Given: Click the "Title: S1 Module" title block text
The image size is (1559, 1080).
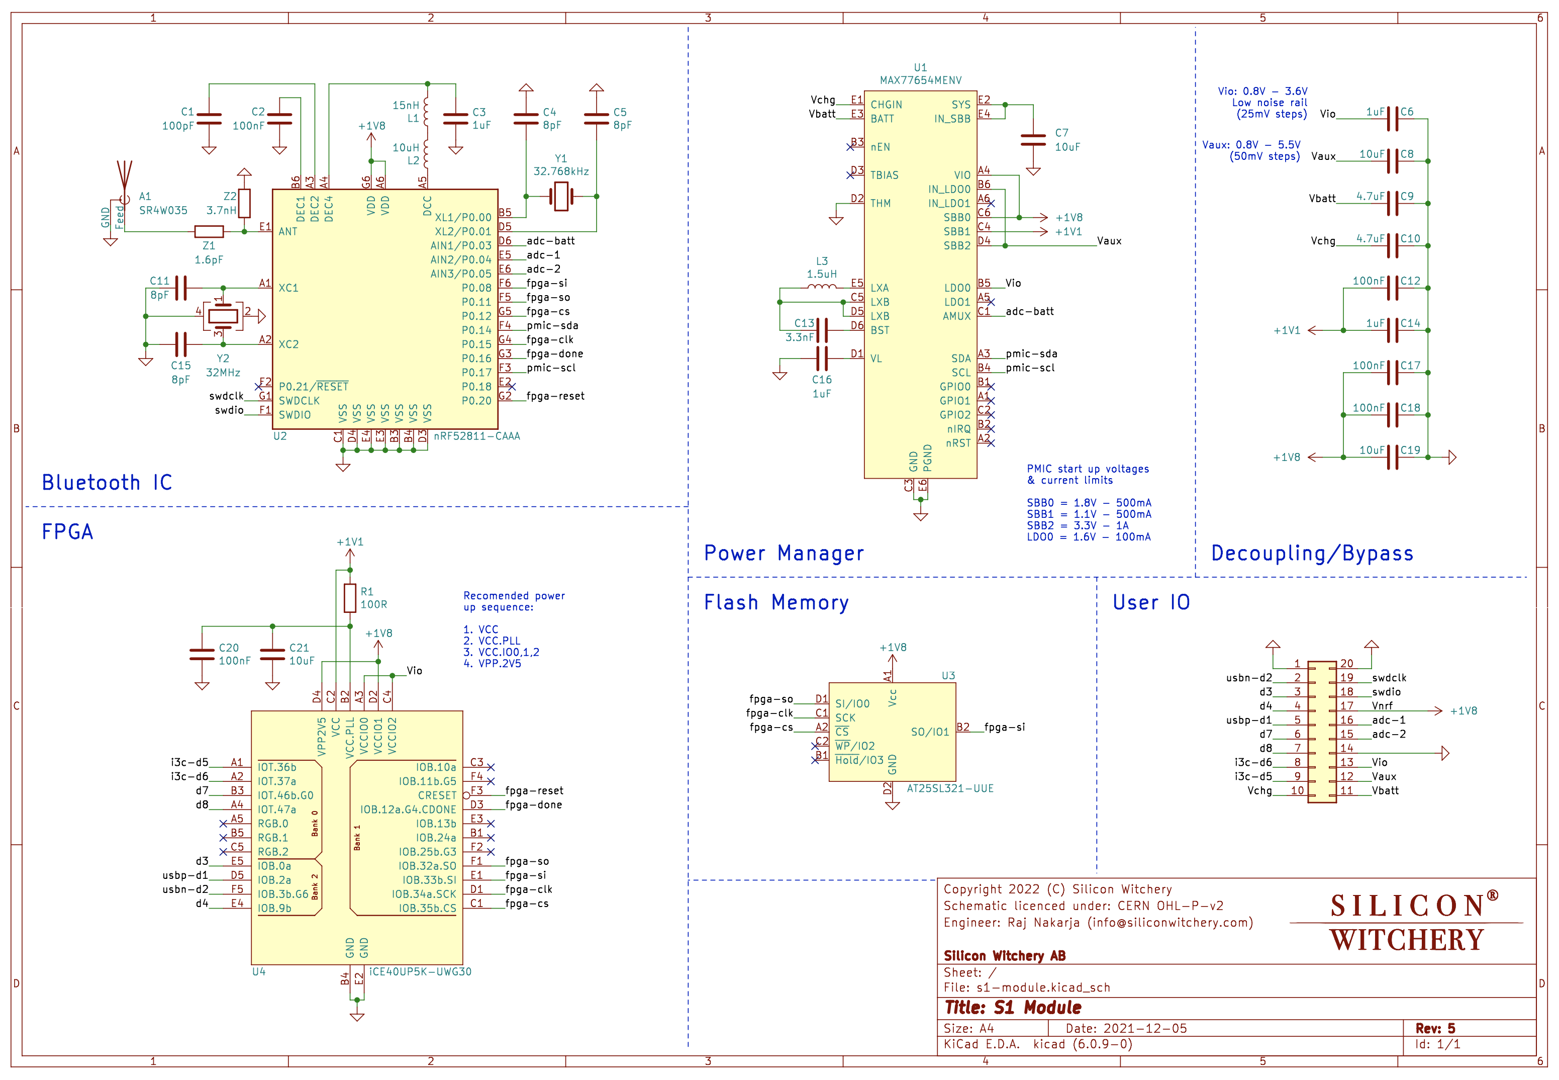Looking at the screenshot, I should (x=1013, y=1008).
